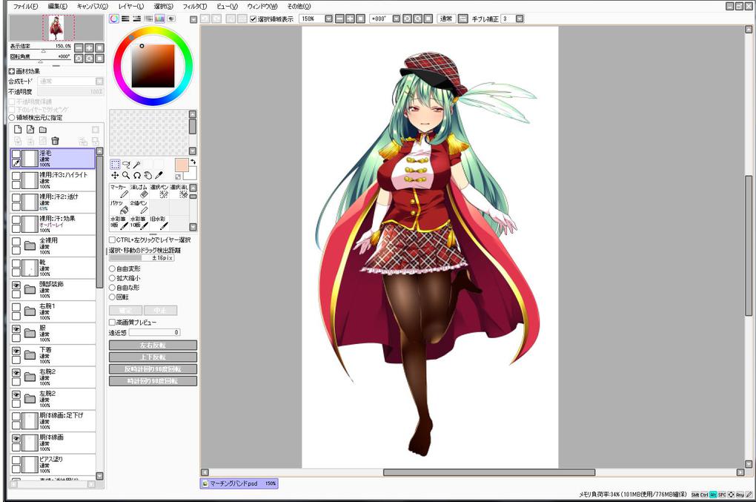Enable 高画質プレビュー high quality preview
The image size is (756, 502).
112,322
